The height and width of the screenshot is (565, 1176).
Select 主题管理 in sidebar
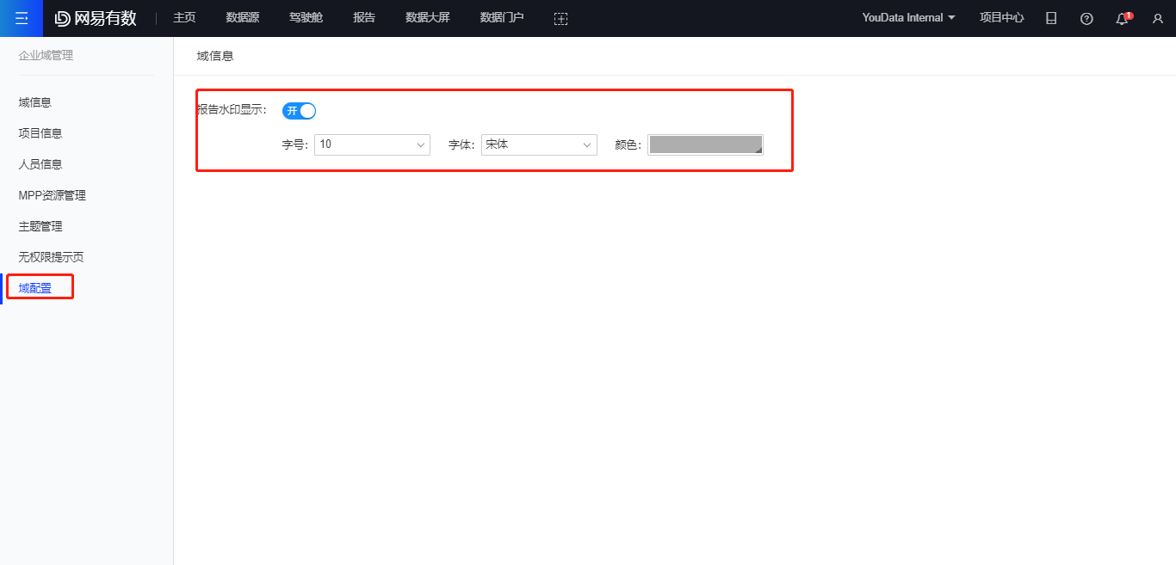point(40,226)
